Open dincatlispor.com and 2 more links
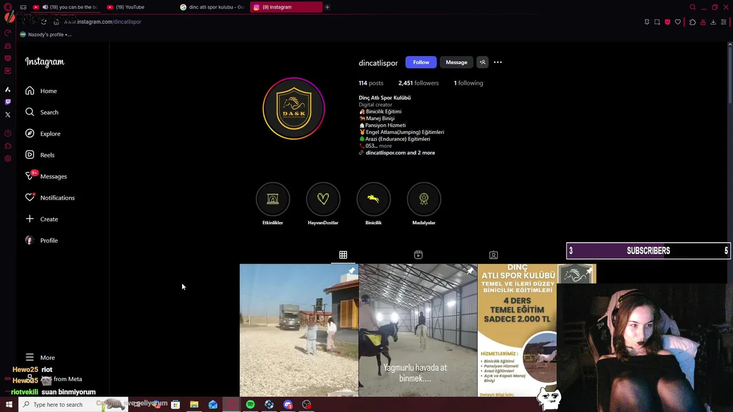Image resolution: width=733 pixels, height=412 pixels. (400, 153)
